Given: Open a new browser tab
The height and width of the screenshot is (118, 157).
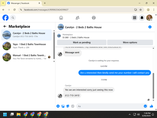Looking at the screenshot, I should click(45, 3).
